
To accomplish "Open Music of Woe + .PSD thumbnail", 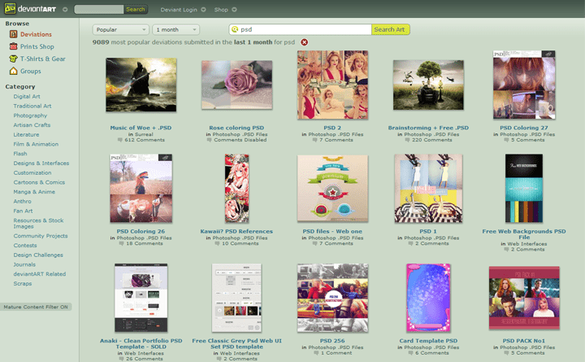I will (141, 85).
